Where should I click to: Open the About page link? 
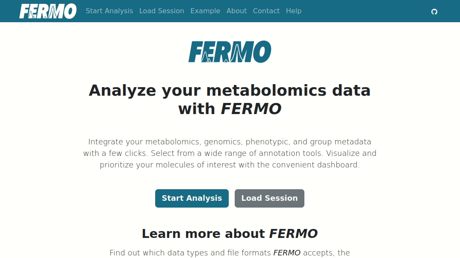[236, 11]
